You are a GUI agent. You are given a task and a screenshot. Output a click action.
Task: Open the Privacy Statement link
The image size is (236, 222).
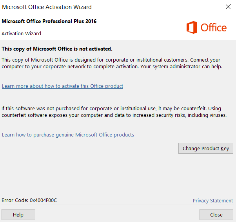(x=212, y=200)
